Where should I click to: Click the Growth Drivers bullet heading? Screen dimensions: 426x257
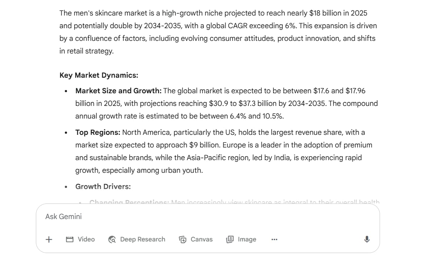(103, 187)
